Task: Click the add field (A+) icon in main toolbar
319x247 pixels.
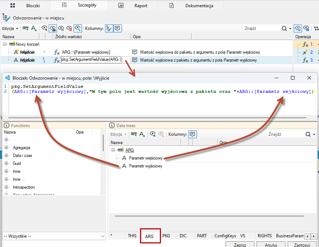Action: point(34,28)
